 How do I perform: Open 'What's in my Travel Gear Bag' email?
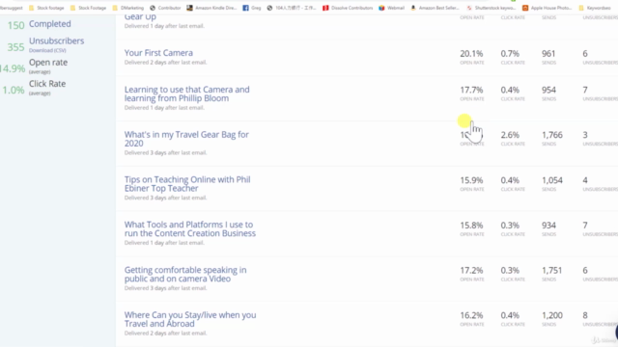[186, 139]
